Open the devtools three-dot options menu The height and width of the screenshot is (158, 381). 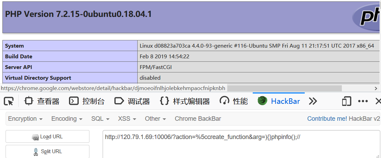pos(363,101)
